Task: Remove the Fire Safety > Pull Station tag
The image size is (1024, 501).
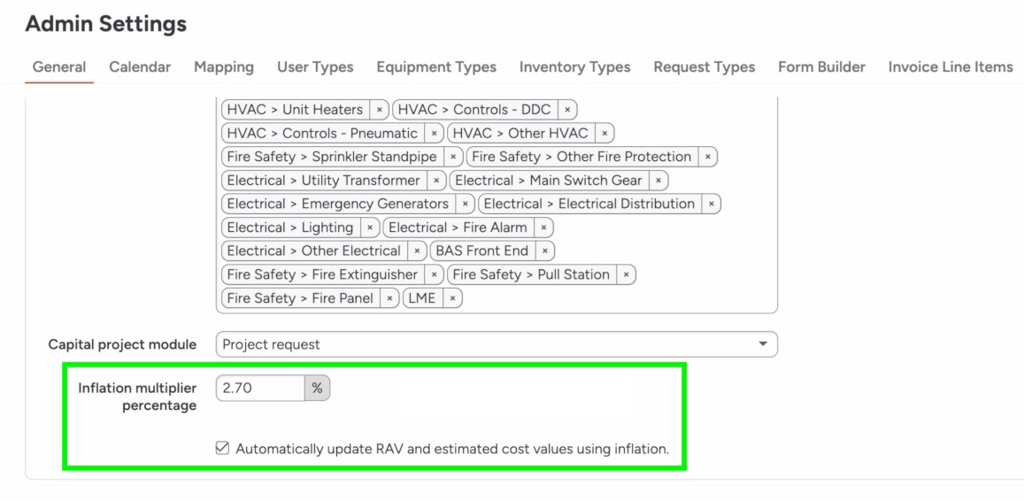Action: [626, 274]
